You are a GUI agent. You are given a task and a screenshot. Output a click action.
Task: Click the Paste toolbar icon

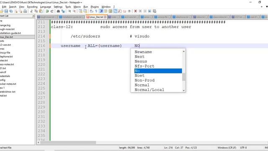[x=41, y=11]
